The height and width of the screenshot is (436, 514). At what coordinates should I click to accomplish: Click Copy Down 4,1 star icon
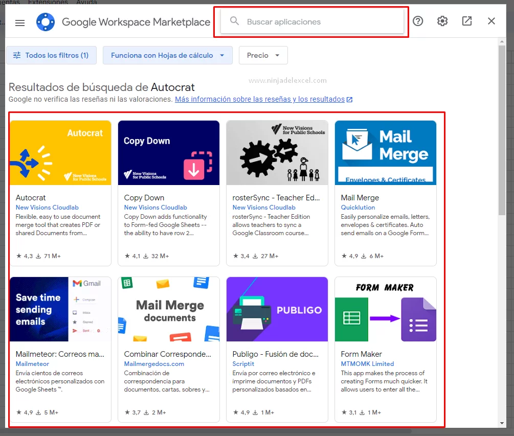coord(127,256)
